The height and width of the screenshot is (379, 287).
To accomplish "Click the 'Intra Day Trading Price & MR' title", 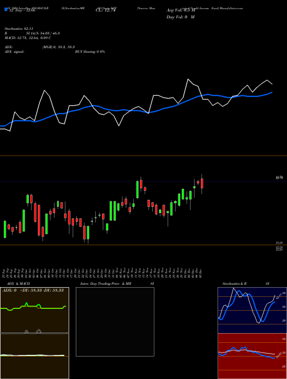I will click(x=106, y=284).
